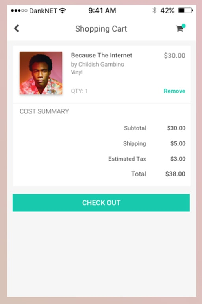Tap the battery icon in status bar
202x304 pixels.
[x=185, y=11]
